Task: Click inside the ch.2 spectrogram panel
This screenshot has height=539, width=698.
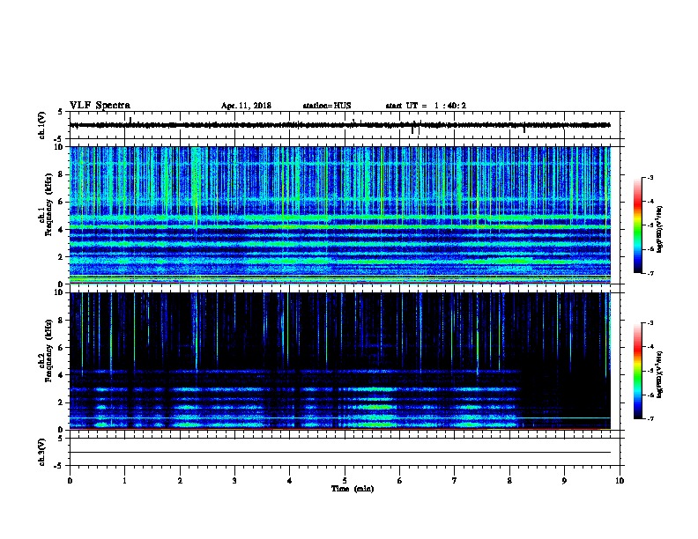Action: [339, 361]
